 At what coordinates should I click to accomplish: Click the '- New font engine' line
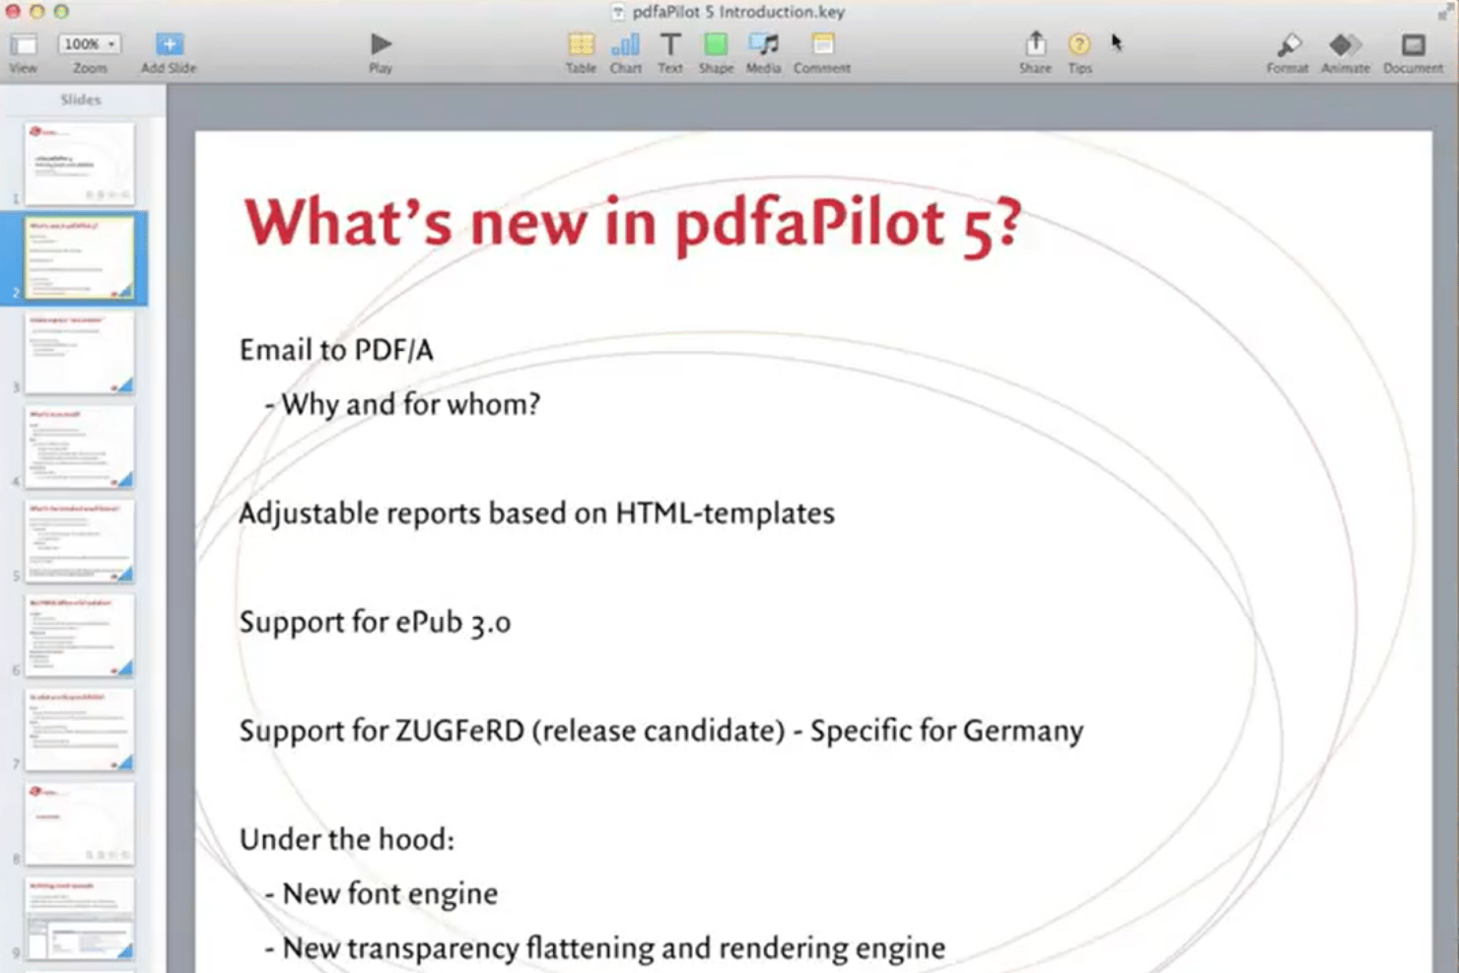[381, 894]
